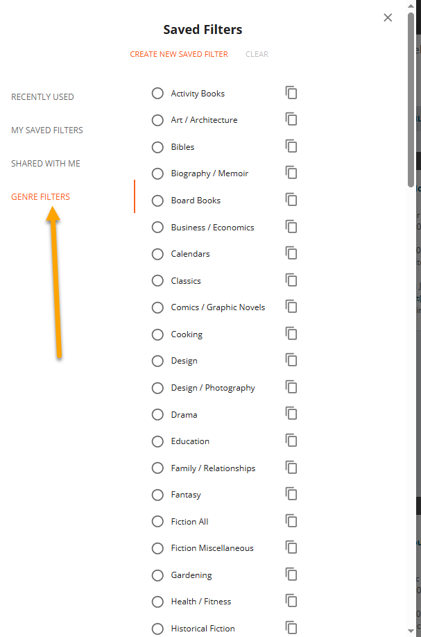Close the Saved Filters dialog
421x637 pixels.
(x=388, y=17)
